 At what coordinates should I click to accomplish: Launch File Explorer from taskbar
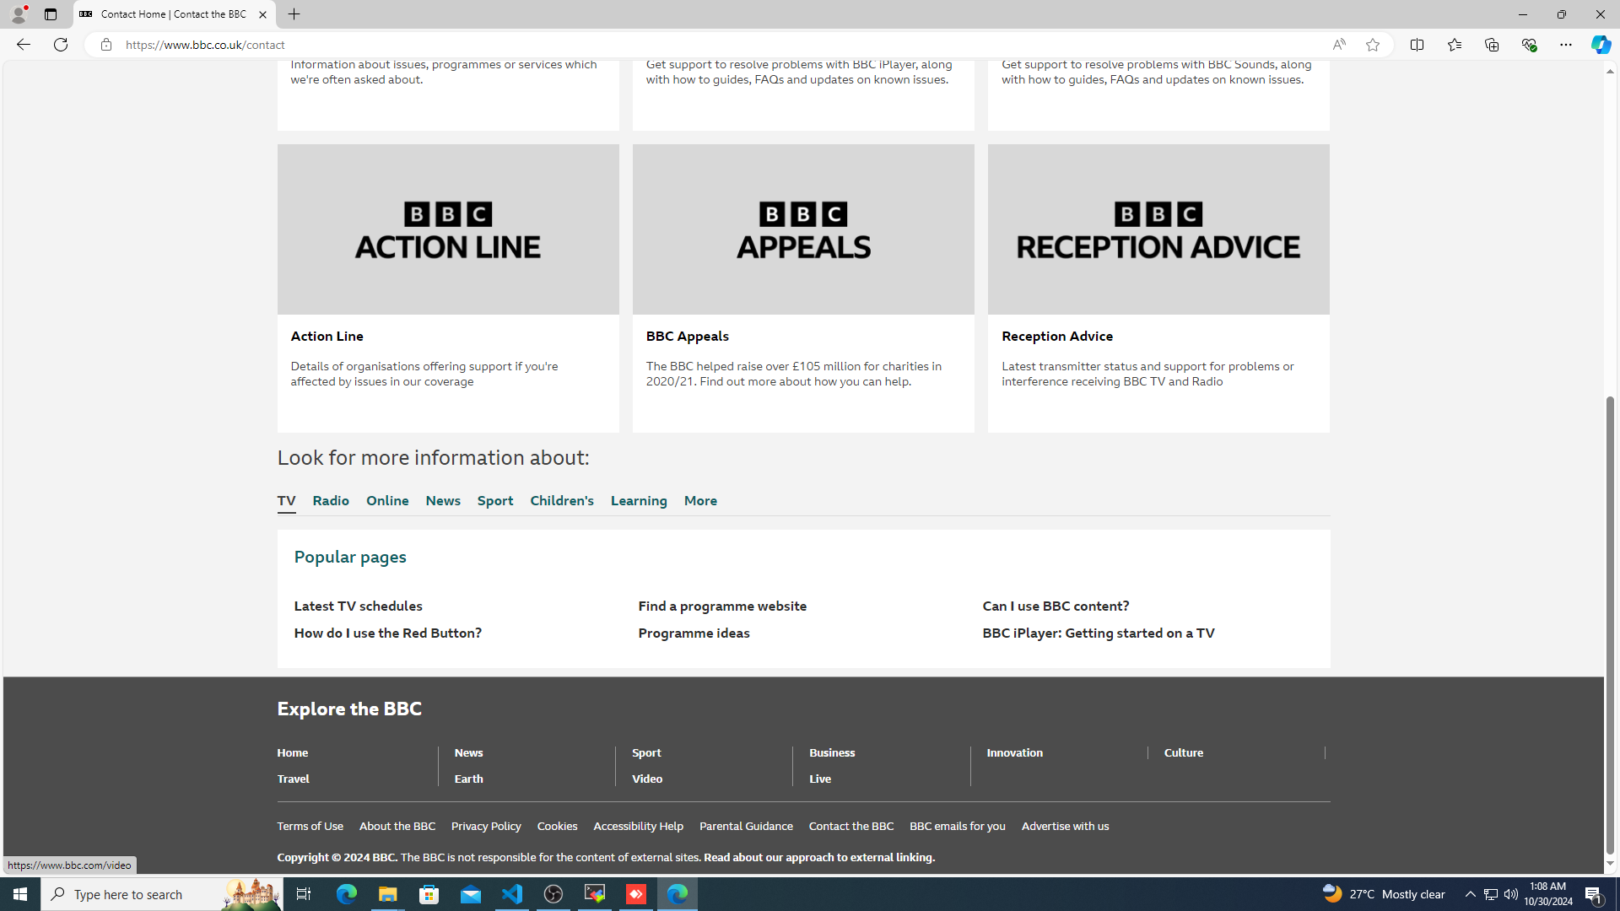point(387,894)
